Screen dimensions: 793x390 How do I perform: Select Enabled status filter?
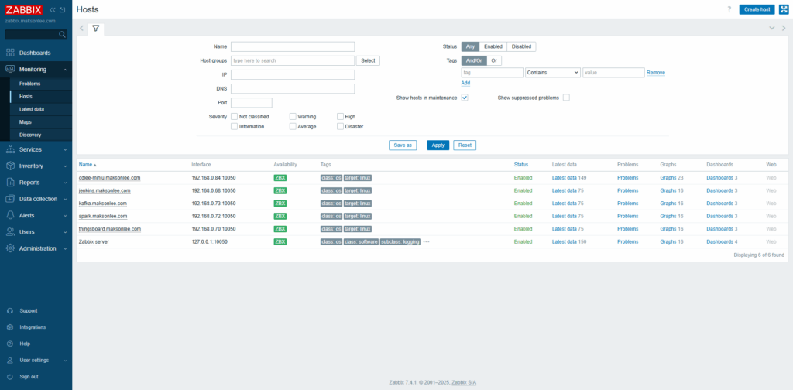coord(493,46)
